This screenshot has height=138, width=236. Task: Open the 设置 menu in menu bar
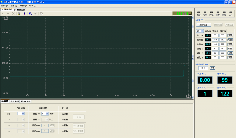click(x=14, y=6)
